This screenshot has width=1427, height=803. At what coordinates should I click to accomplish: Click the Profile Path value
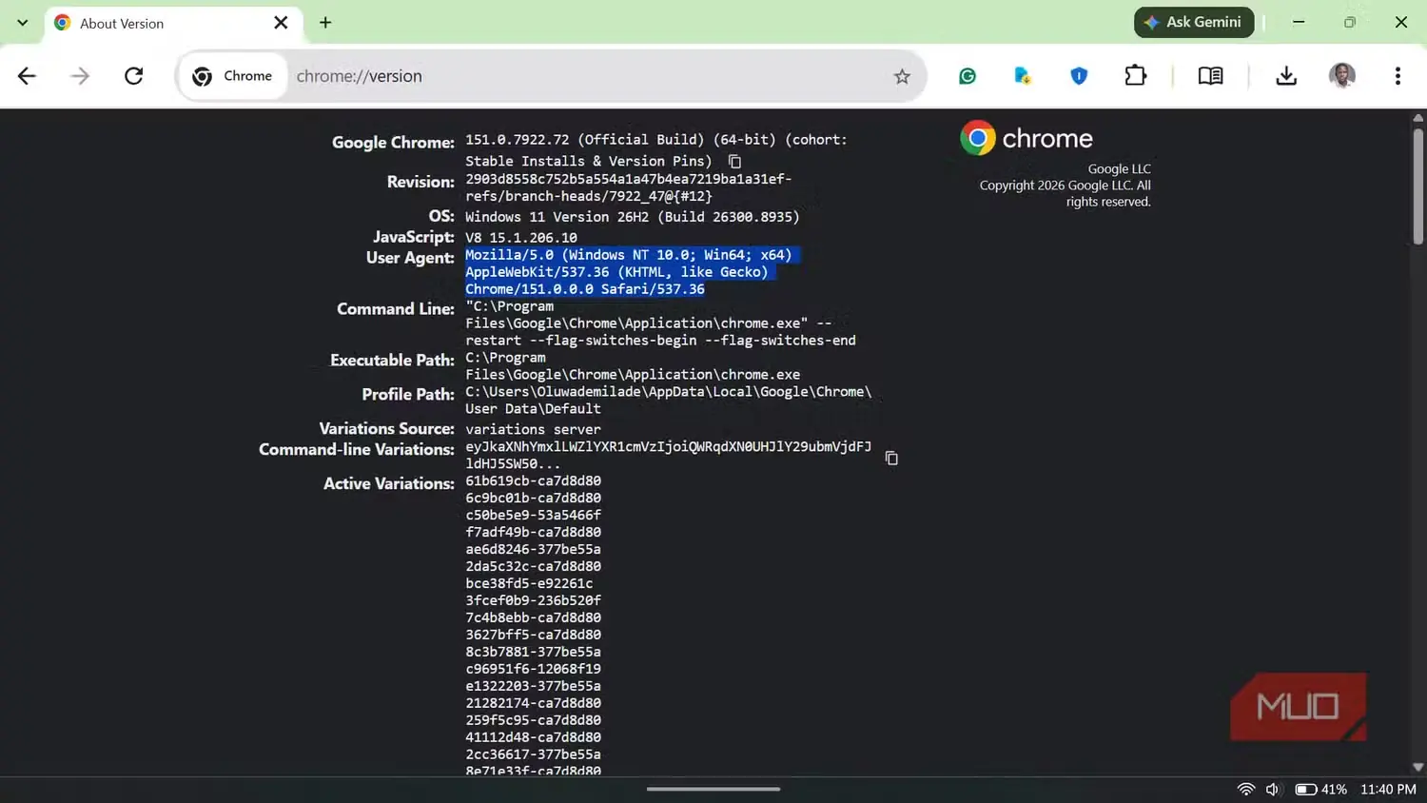(x=669, y=401)
